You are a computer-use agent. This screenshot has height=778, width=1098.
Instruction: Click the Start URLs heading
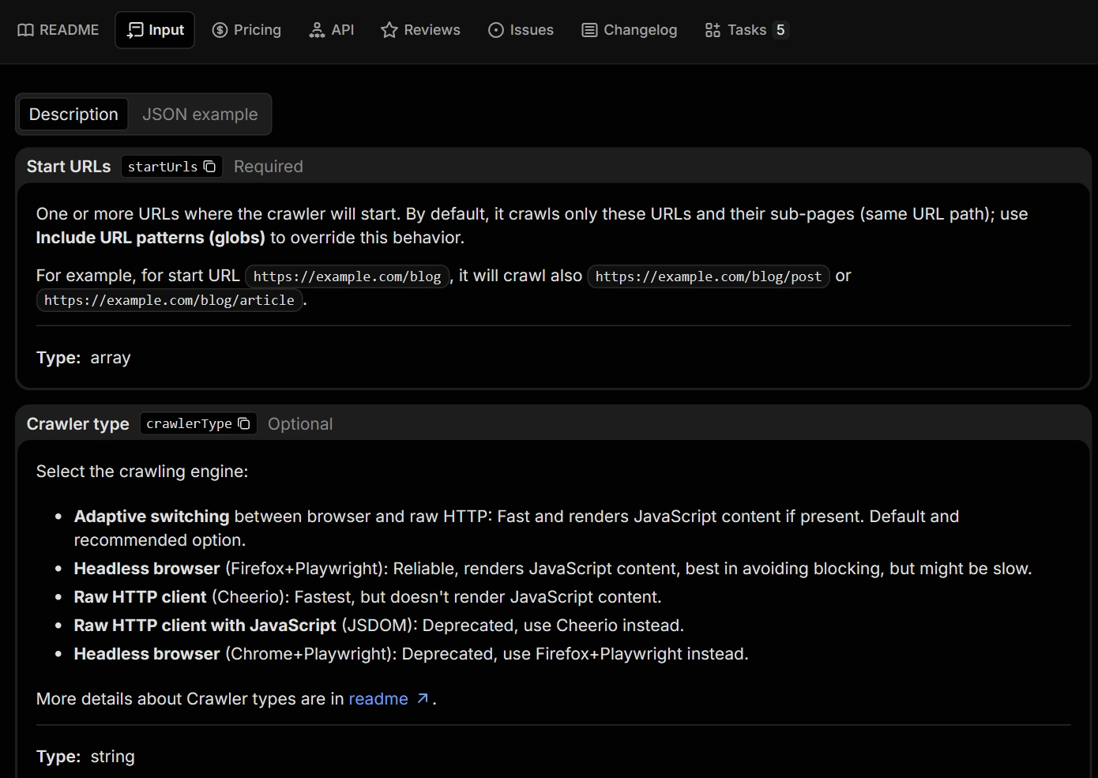69,167
